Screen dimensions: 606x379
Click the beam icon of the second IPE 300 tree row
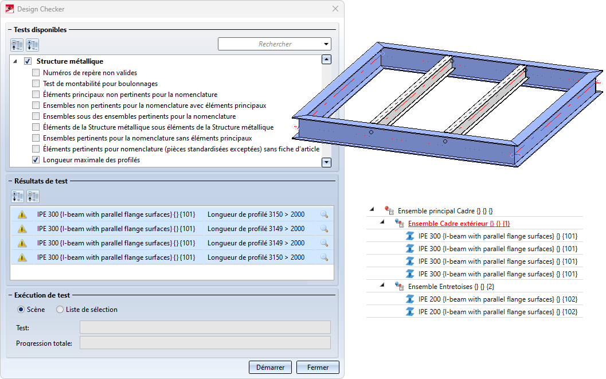click(x=410, y=249)
